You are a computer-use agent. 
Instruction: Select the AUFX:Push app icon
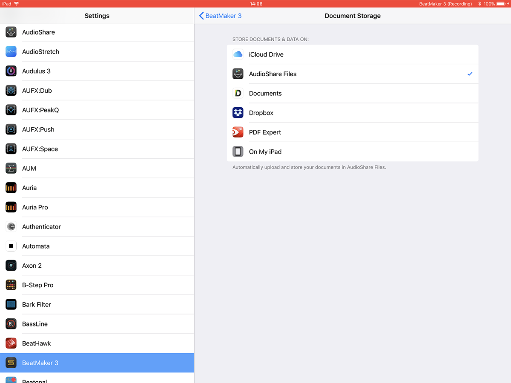11,129
